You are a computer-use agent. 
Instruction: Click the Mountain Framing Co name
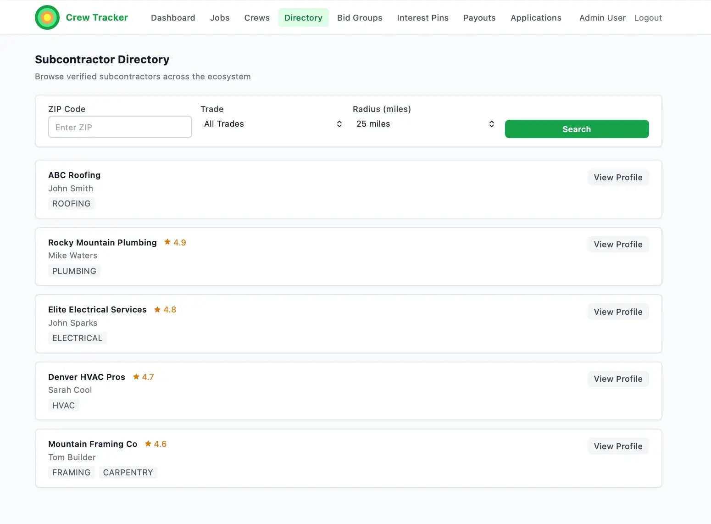pos(93,444)
